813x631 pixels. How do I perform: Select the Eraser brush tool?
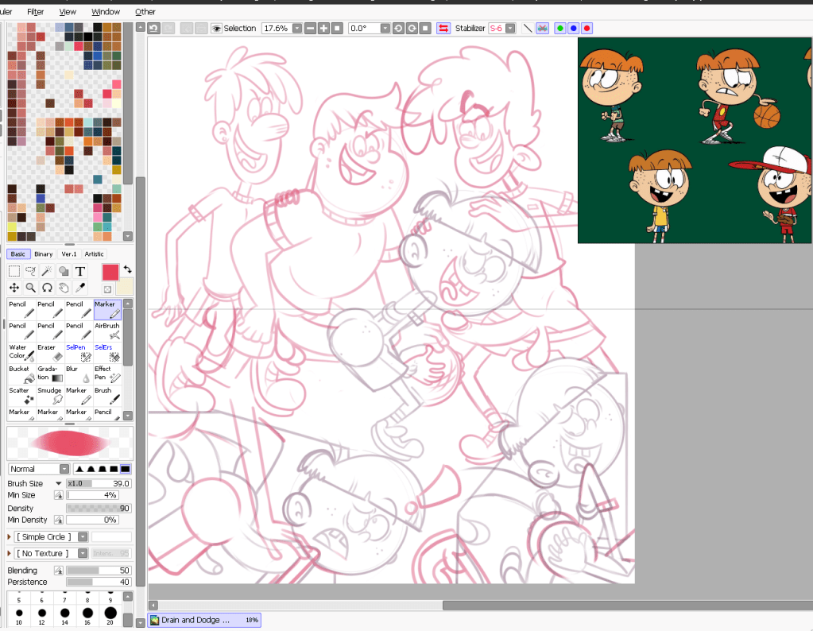point(48,352)
